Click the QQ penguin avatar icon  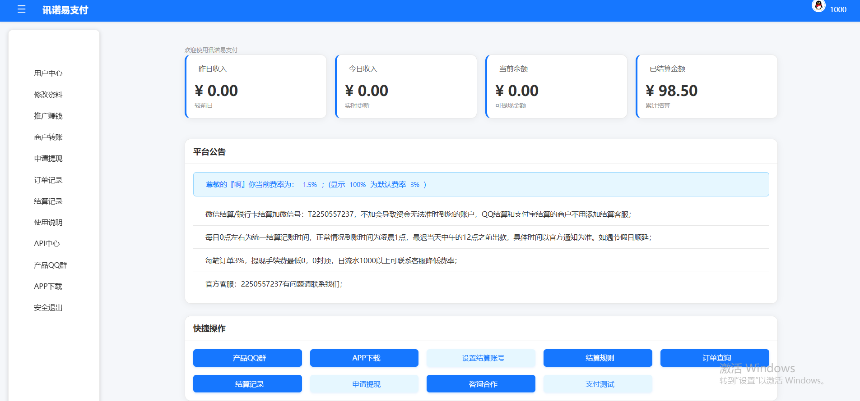pyautogui.click(x=818, y=6)
